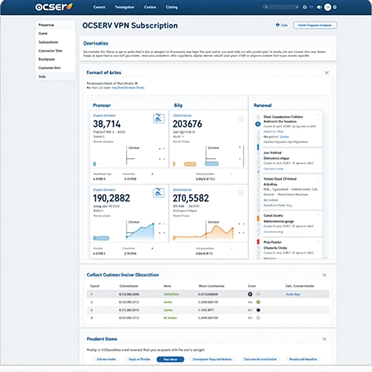Open the dropdown arrow inside the header search box
The height and width of the screenshot is (372, 372).
[297, 7]
